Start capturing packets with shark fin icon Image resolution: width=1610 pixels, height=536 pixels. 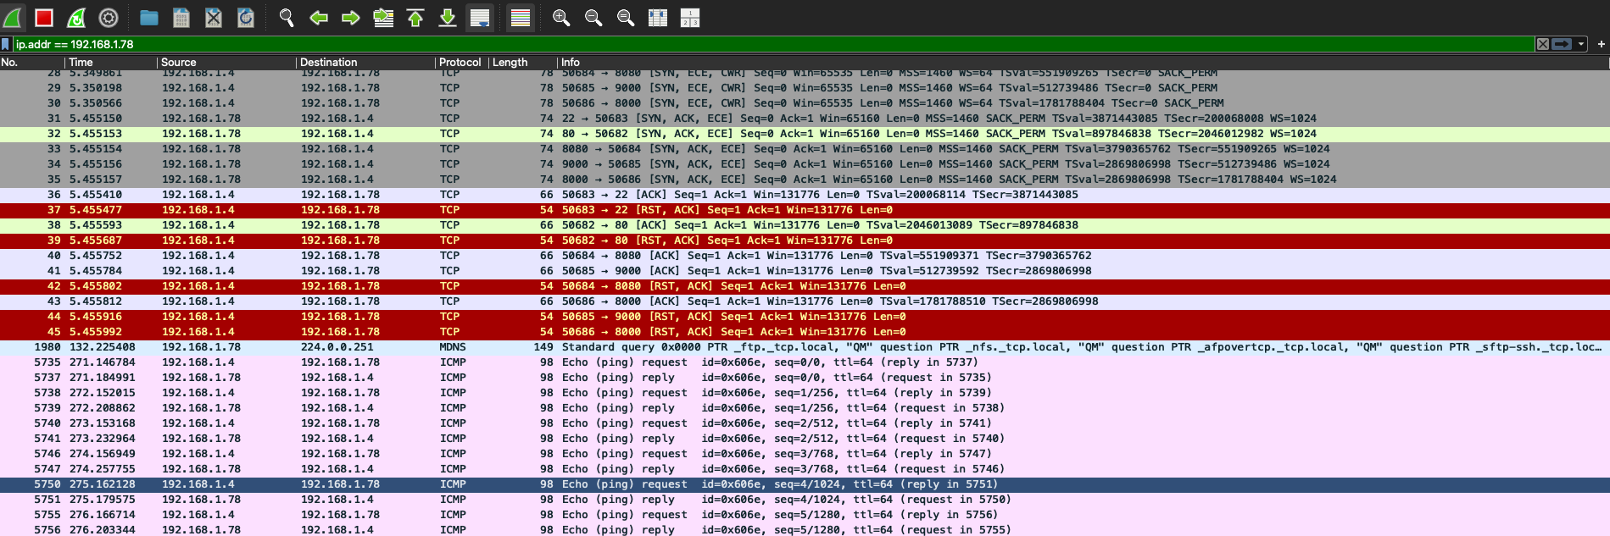coord(13,18)
